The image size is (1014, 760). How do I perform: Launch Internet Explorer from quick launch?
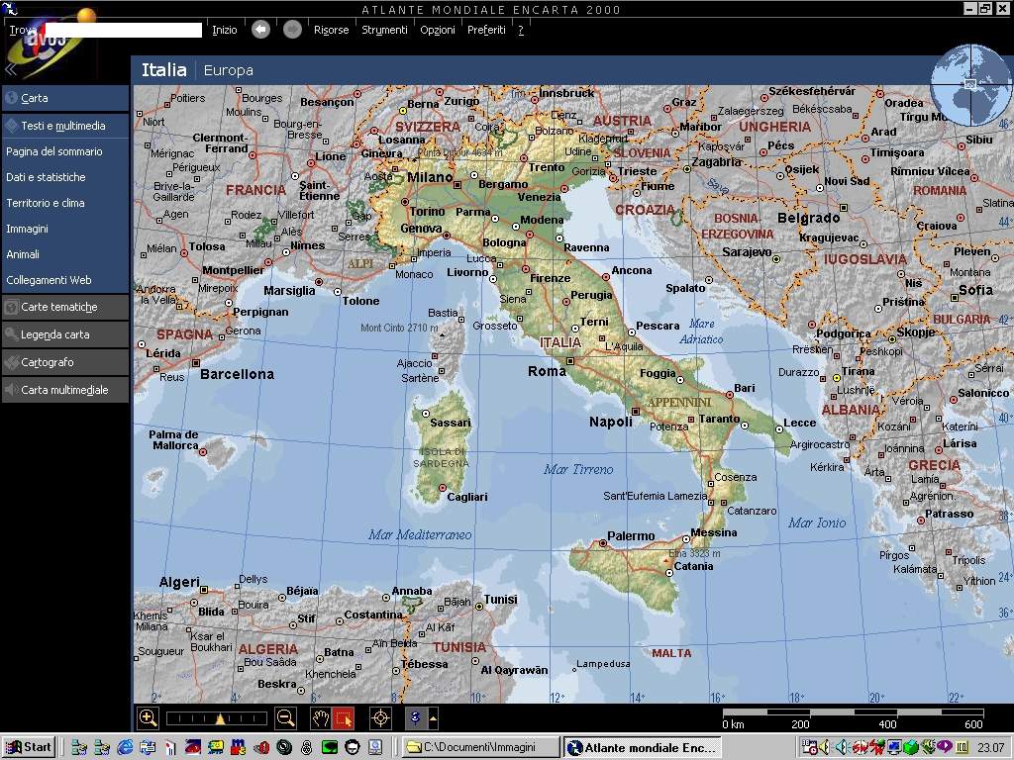click(x=125, y=748)
